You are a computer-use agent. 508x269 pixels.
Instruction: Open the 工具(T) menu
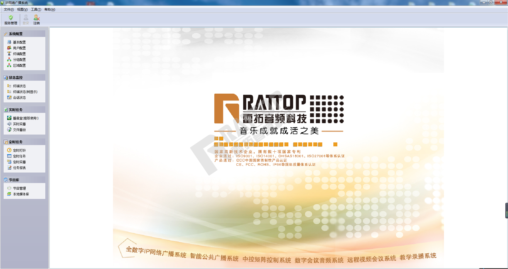36,9
